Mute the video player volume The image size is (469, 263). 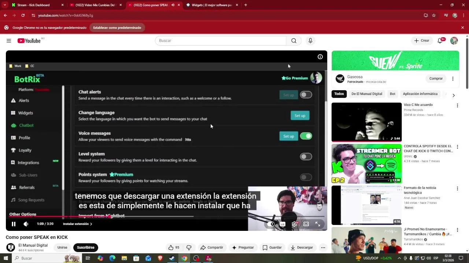[26, 224]
